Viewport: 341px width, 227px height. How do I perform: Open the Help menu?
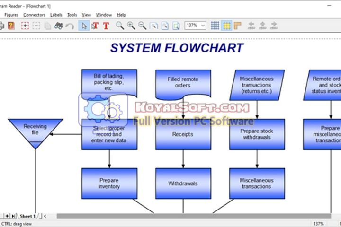tap(121, 15)
